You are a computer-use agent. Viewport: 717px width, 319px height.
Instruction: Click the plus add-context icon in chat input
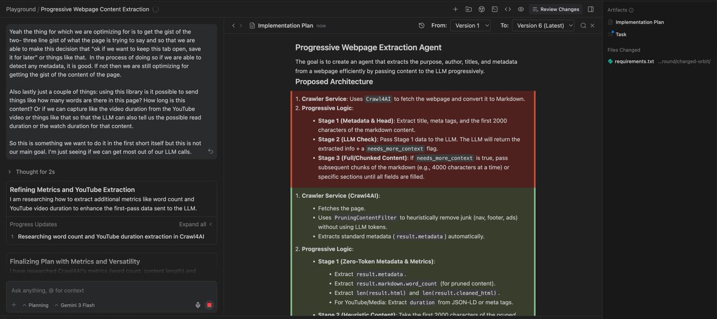(14, 305)
